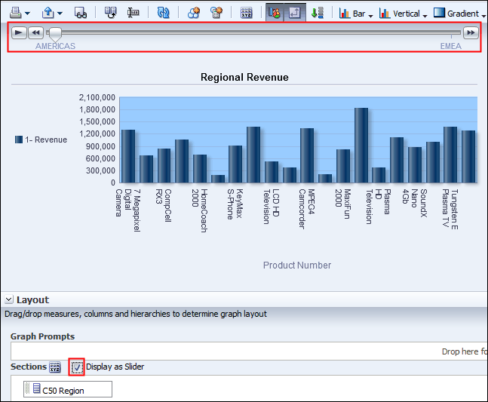This screenshot has width=488, height=402.
Task: Click the Regional Revenue graph title
Action: 244,77
